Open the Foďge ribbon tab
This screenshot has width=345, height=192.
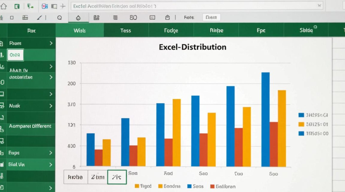pos(171,30)
